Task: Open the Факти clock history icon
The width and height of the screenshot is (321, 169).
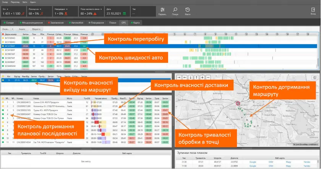Action: [x=188, y=10]
